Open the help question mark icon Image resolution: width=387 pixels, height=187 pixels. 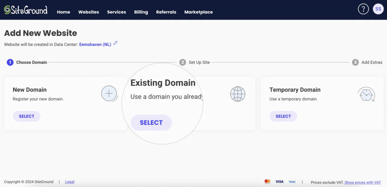coord(363,9)
